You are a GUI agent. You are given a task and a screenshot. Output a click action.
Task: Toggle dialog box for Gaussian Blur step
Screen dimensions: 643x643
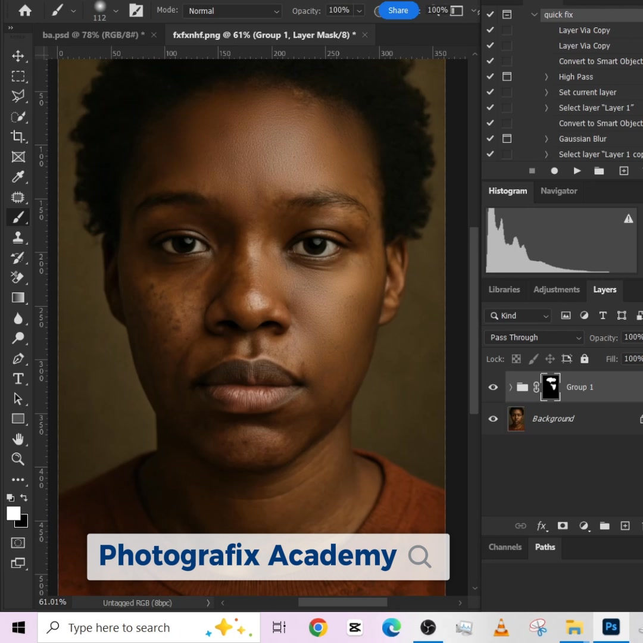[x=507, y=139]
